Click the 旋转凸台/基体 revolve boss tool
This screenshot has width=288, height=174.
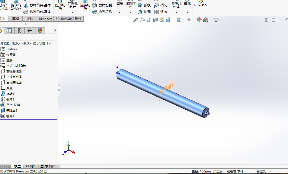coord(16,5)
